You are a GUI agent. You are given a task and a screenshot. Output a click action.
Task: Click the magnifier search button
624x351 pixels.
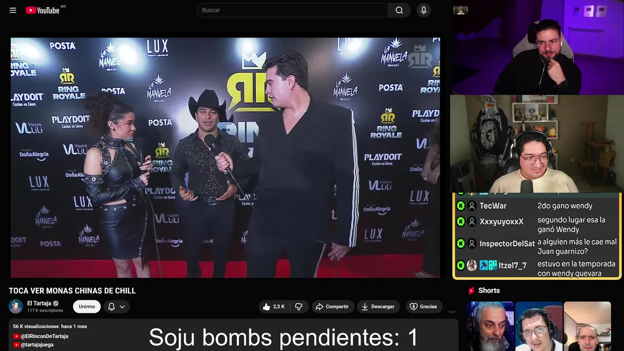click(399, 10)
